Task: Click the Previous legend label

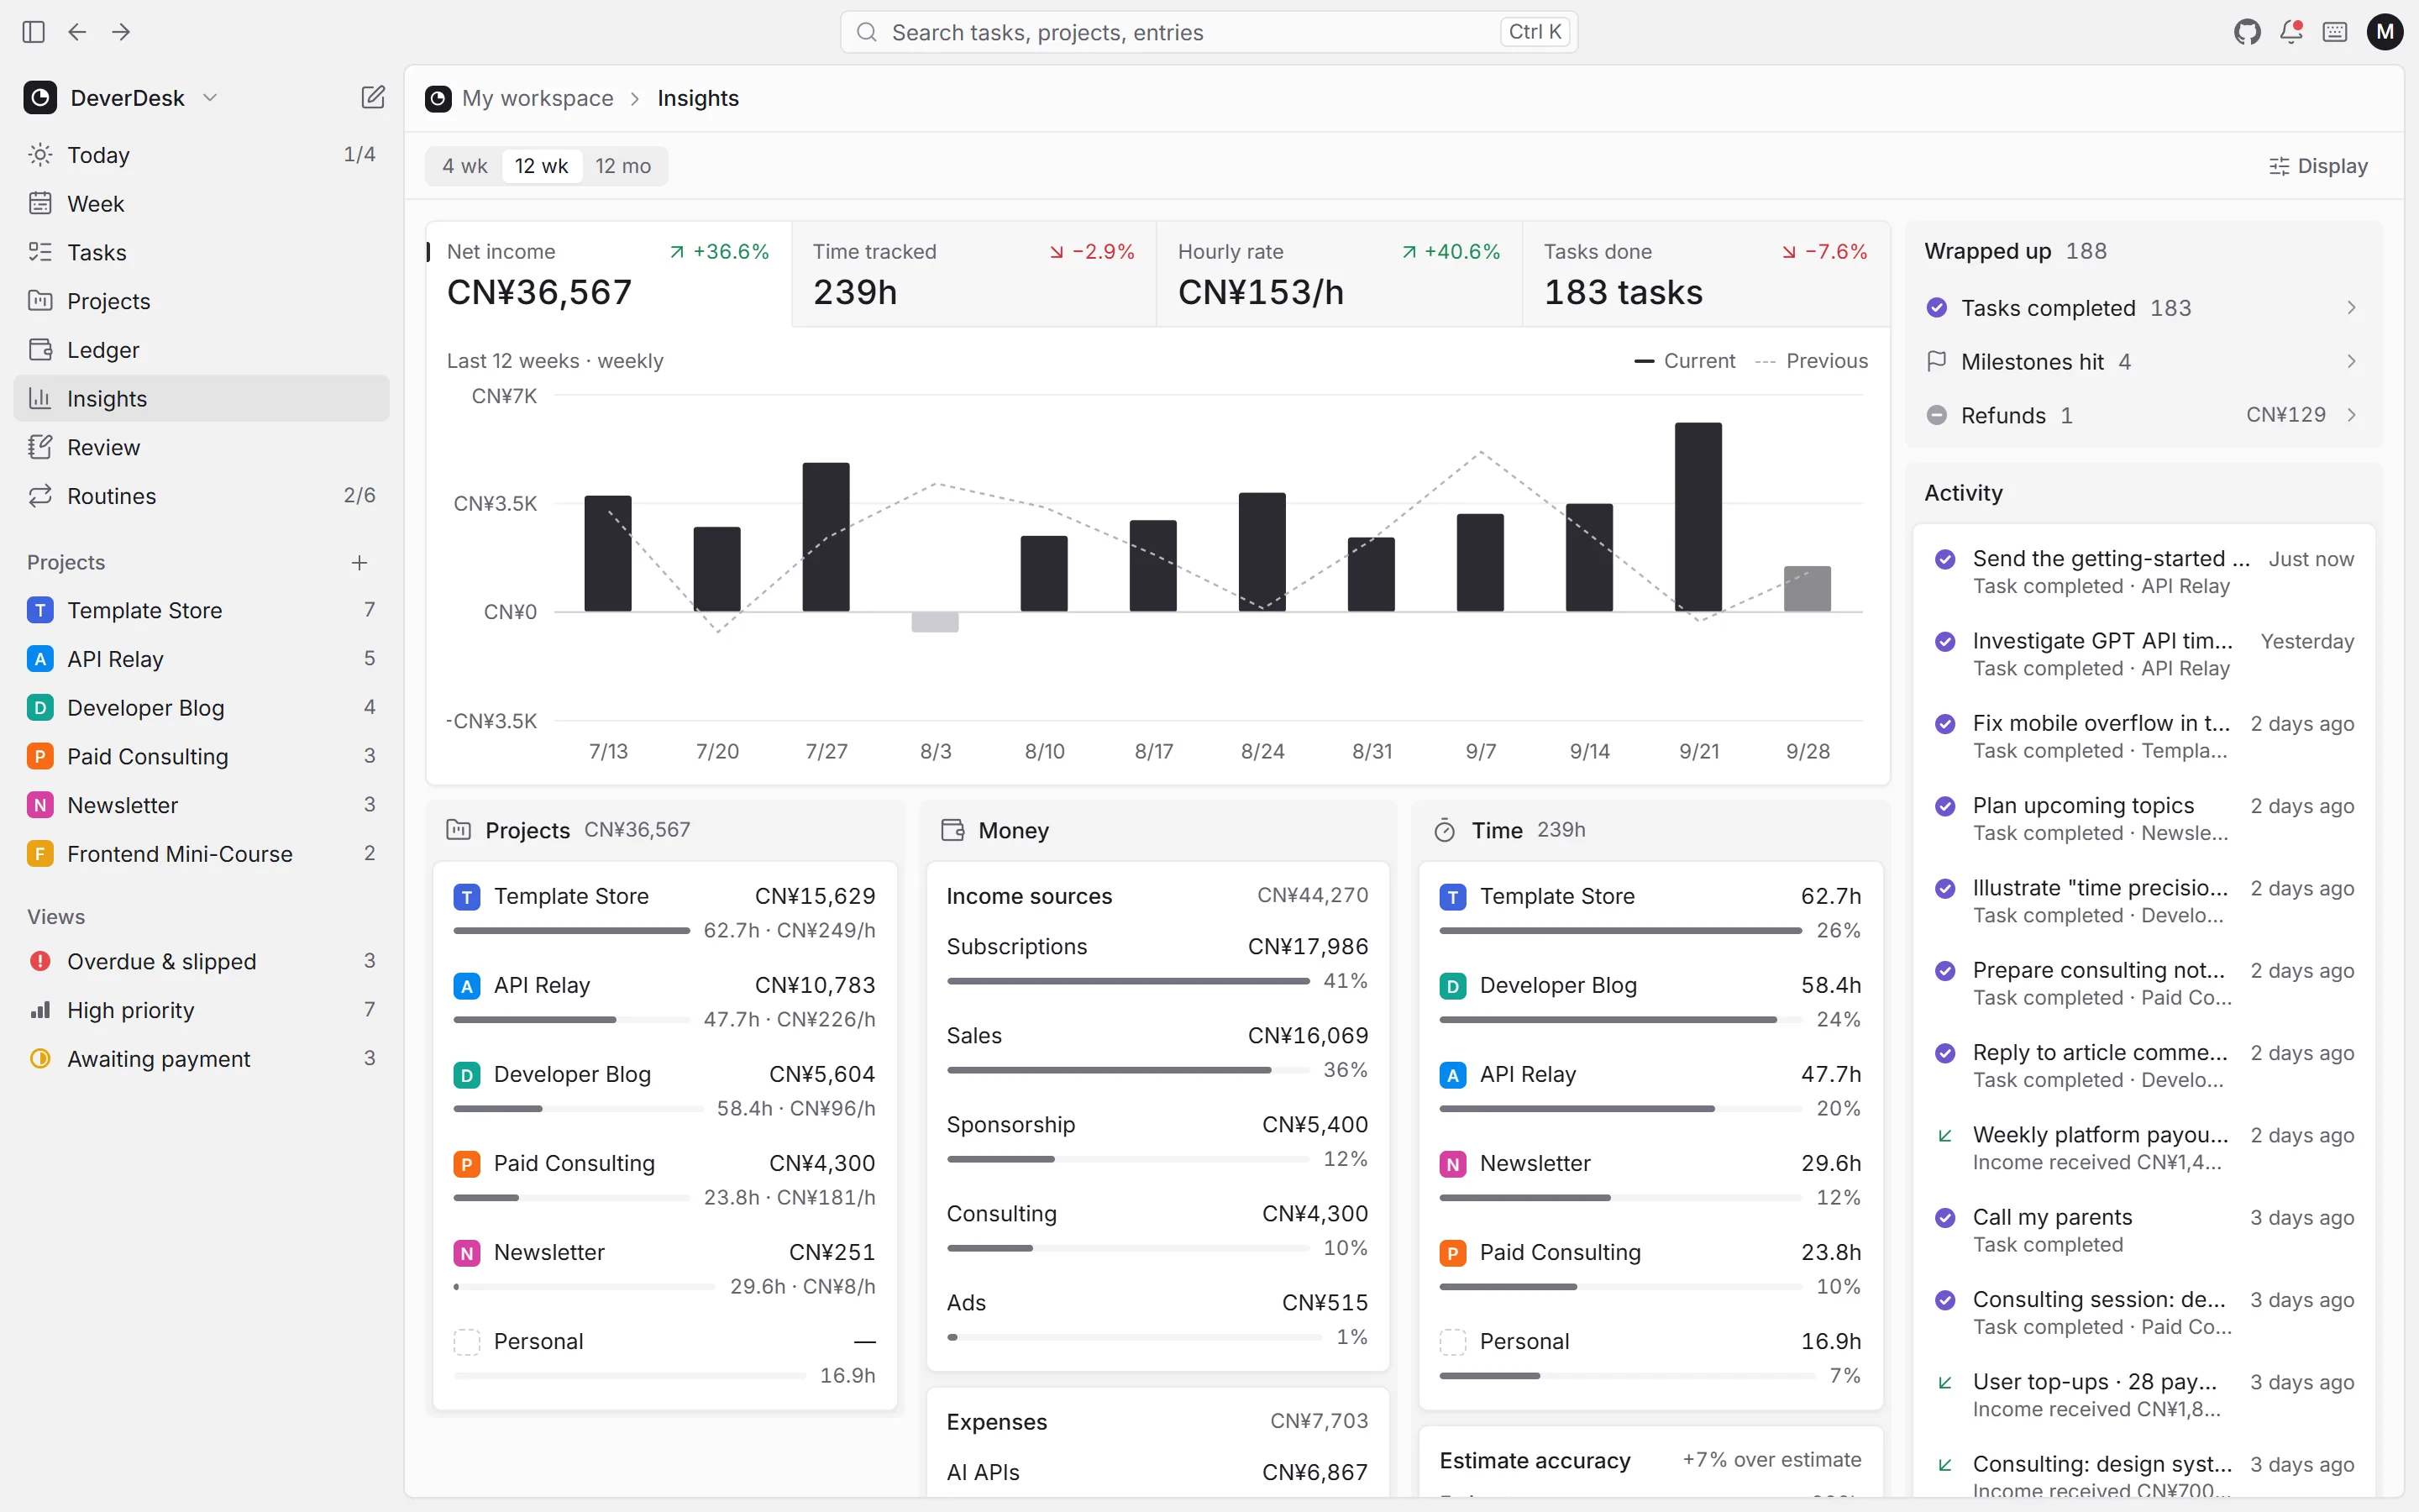Action: coord(1826,361)
